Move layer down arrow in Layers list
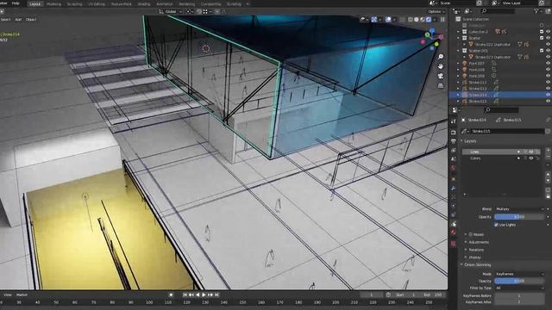The width and height of the screenshot is (552, 310). coord(548,180)
